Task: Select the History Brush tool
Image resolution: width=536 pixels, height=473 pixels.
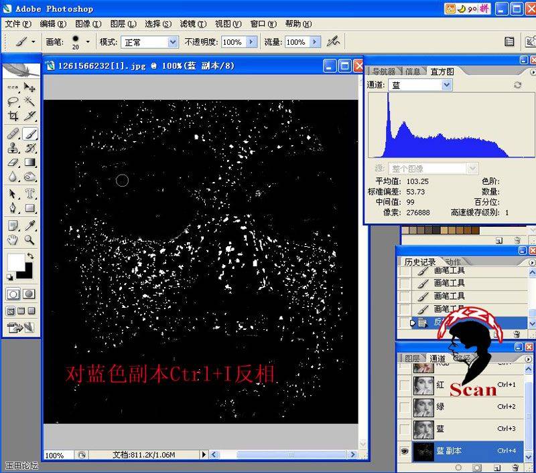Action: click(x=29, y=148)
